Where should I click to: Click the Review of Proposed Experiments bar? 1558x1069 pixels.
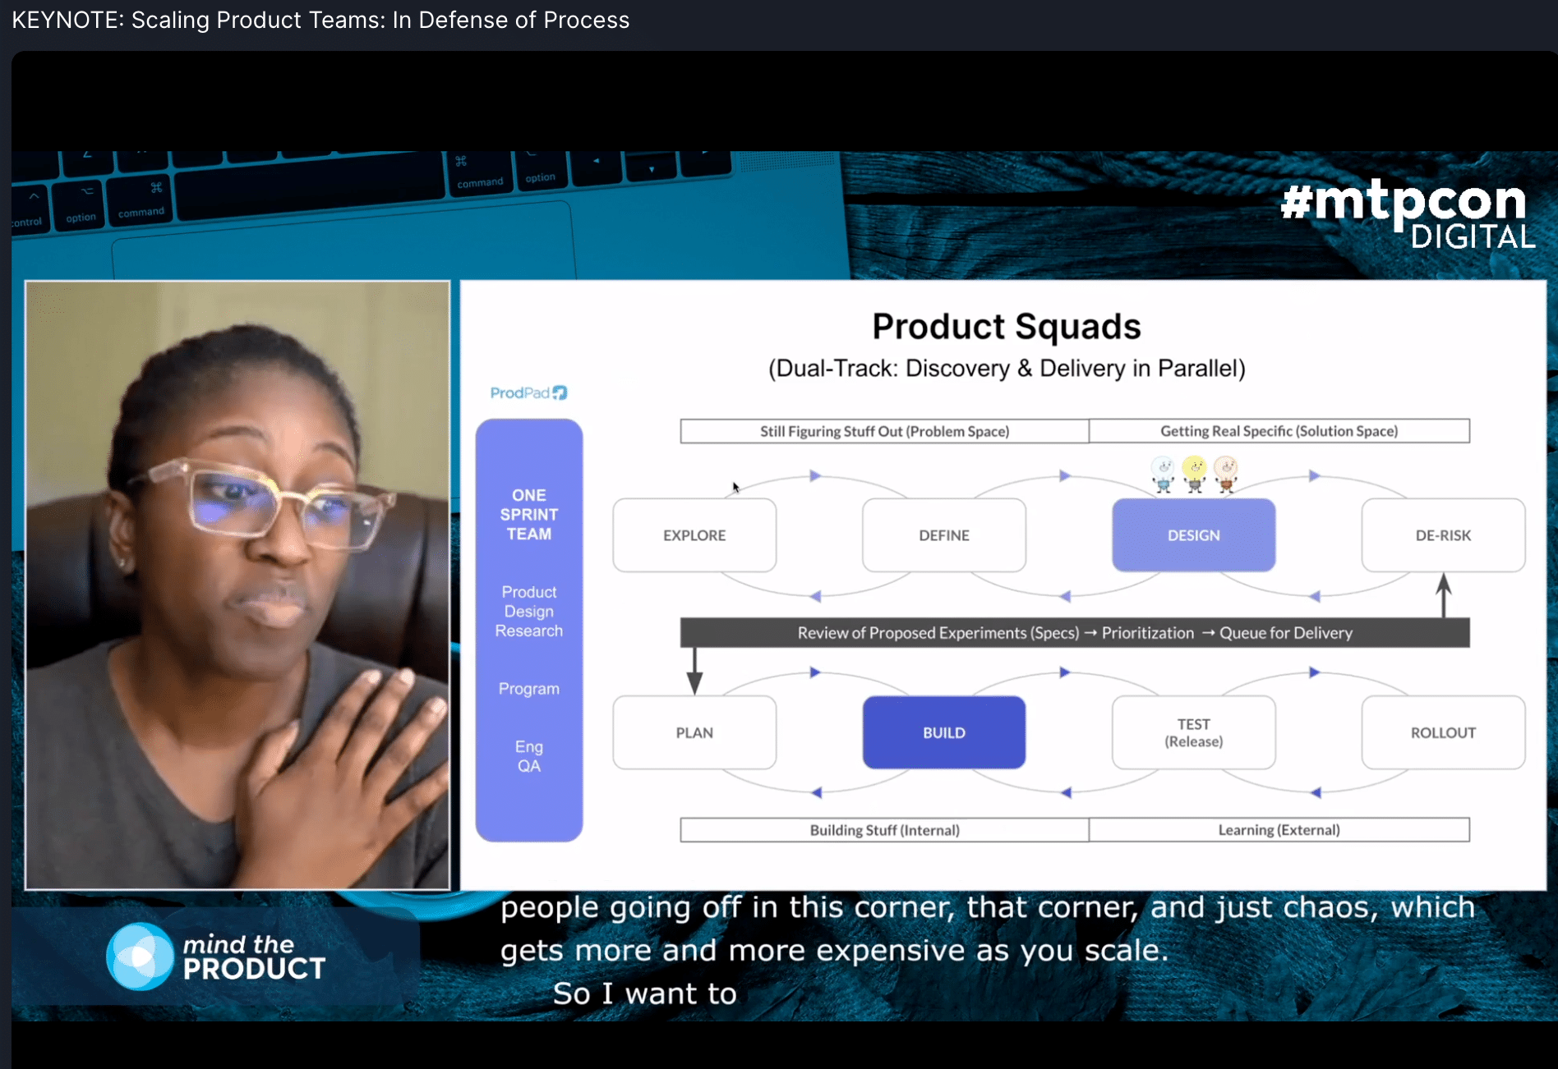[x=1075, y=633]
